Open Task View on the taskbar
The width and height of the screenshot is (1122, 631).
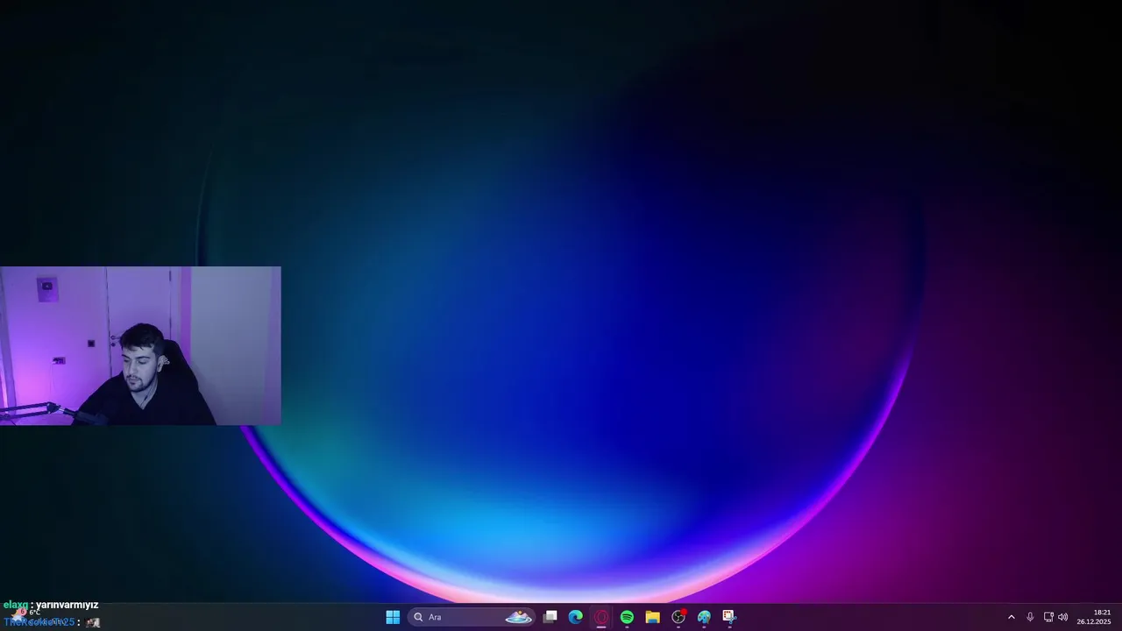550,617
